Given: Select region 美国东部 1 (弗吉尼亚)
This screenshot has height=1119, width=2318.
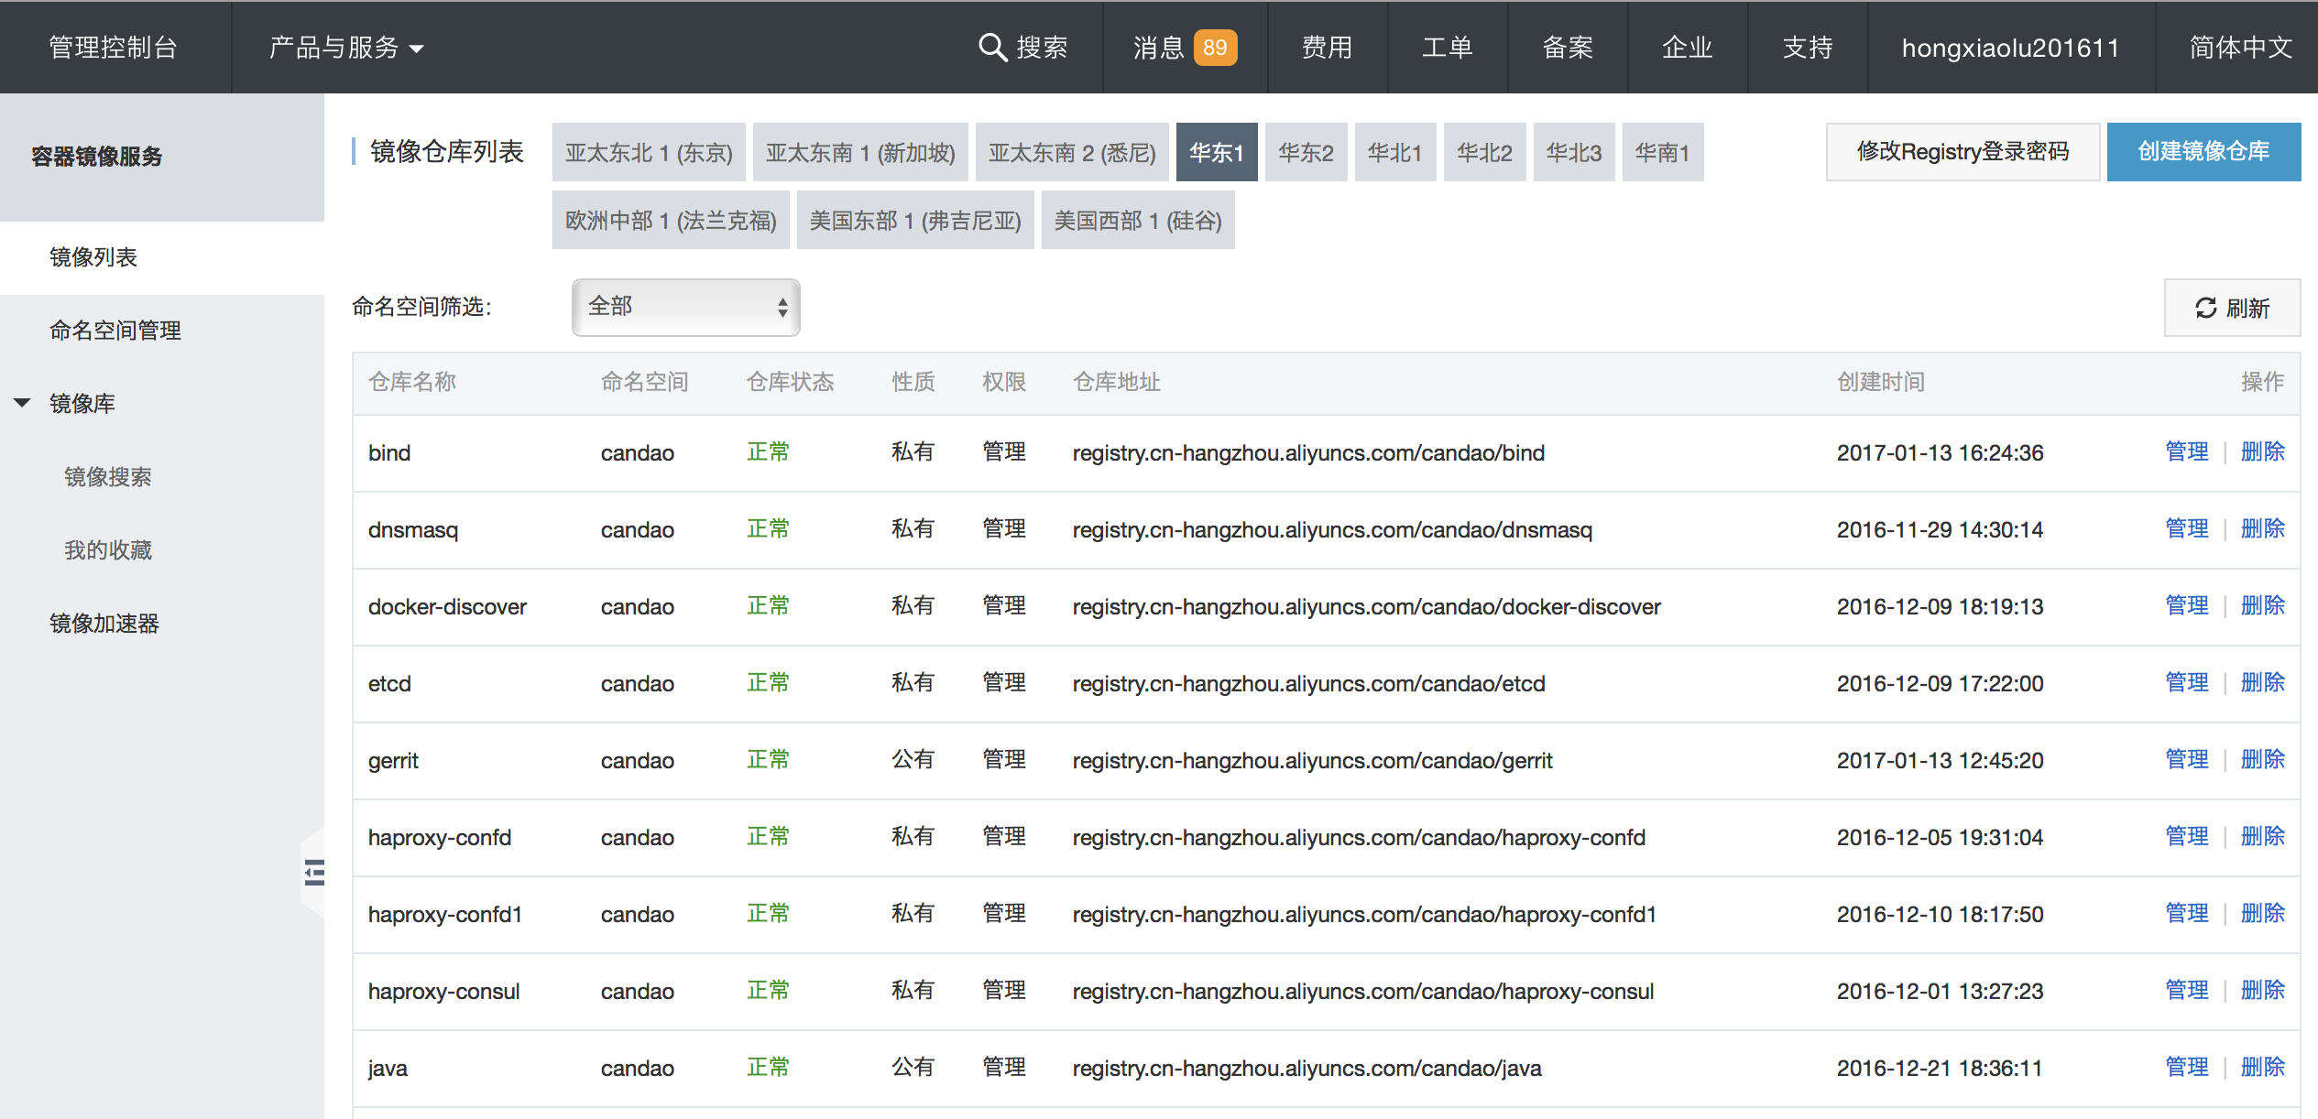Looking at the screenshot, I should (x=915, y=220).
